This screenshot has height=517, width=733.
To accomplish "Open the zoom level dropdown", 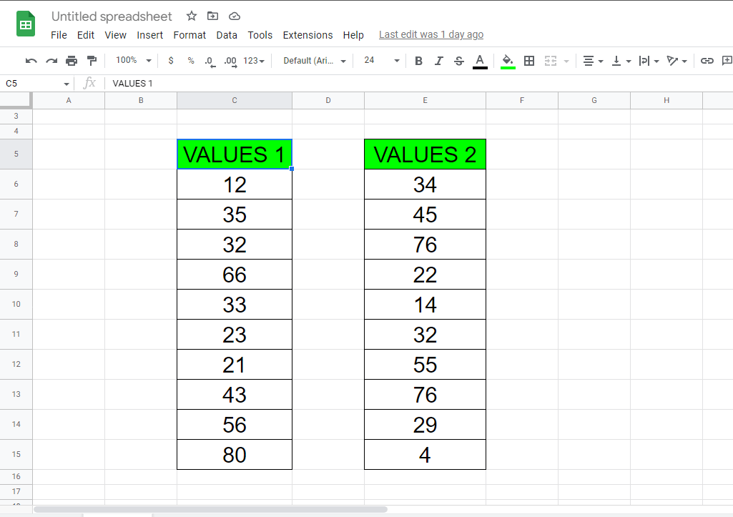I will point(132,61).
